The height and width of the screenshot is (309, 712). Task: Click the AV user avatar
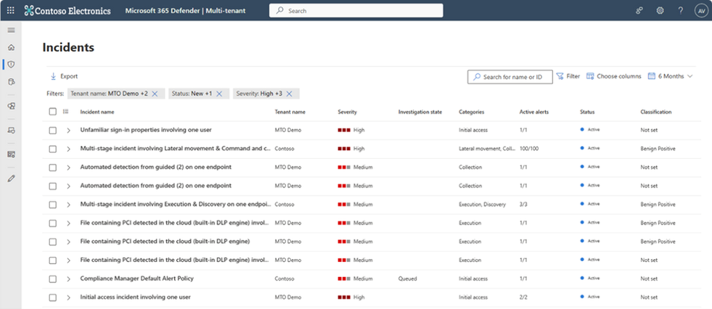[x=701, y=10]
